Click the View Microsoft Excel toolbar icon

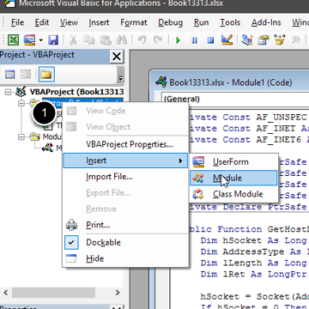(13, 39)
